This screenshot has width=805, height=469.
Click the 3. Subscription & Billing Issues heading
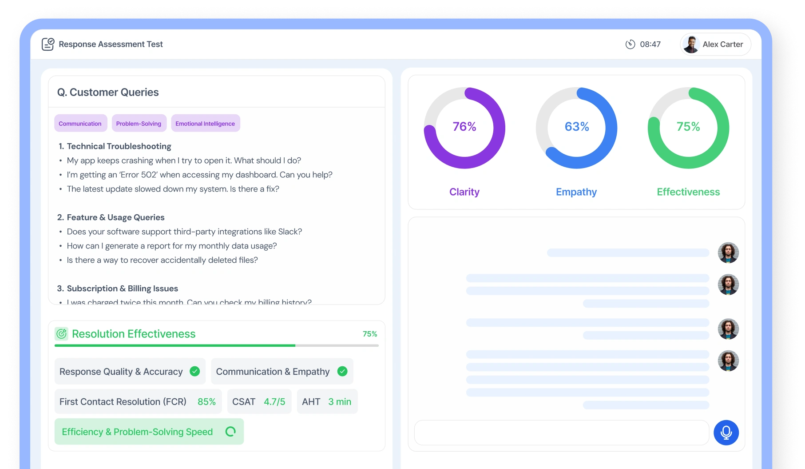coord(117,289)
